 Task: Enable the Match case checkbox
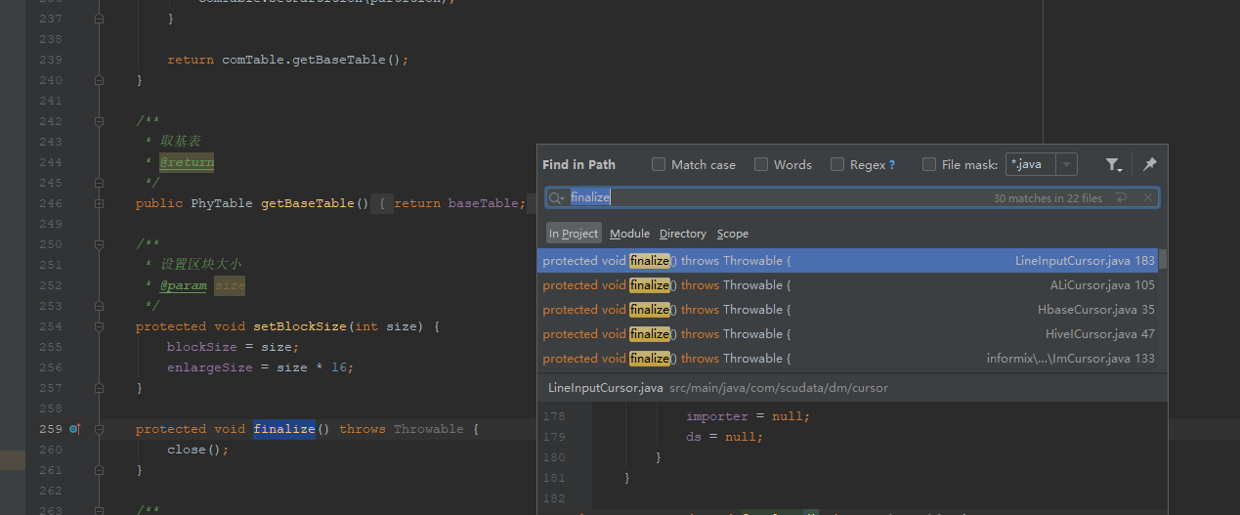click(659, 165)
